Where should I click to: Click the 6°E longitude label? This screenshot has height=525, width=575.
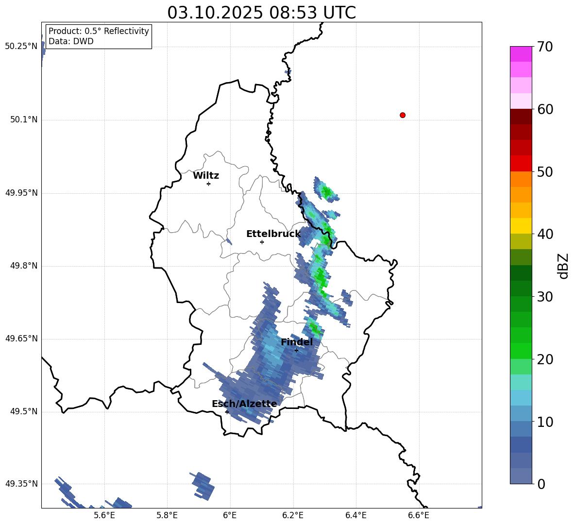230,515
